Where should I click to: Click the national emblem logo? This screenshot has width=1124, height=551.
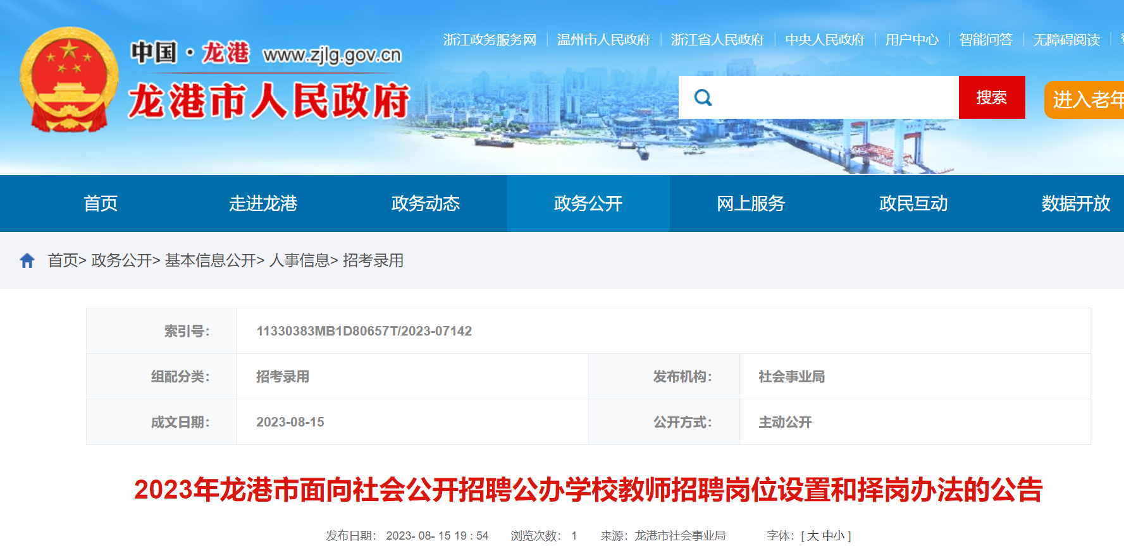tap(69, 80)
